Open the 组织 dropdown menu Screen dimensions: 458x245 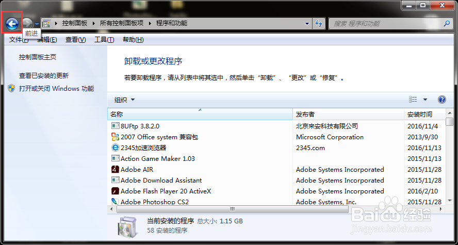(124, 100)
